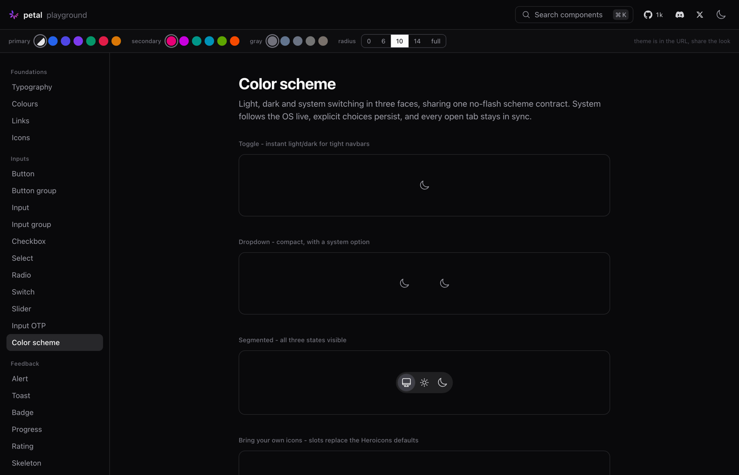Select the last warm stone gray swatch
The height and width of the screenshot is (475, 739).
(323, 41)
